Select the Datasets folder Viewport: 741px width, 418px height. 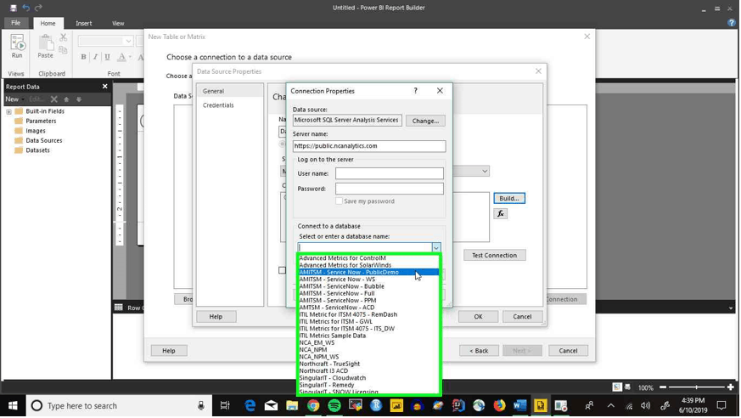[x=32, y=150]
